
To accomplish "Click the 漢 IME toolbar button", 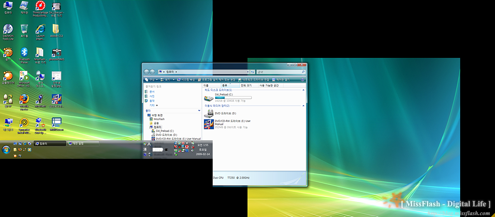I will [x=145, y=149].
